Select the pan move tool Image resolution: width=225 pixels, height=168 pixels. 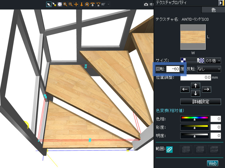[76, 4]
